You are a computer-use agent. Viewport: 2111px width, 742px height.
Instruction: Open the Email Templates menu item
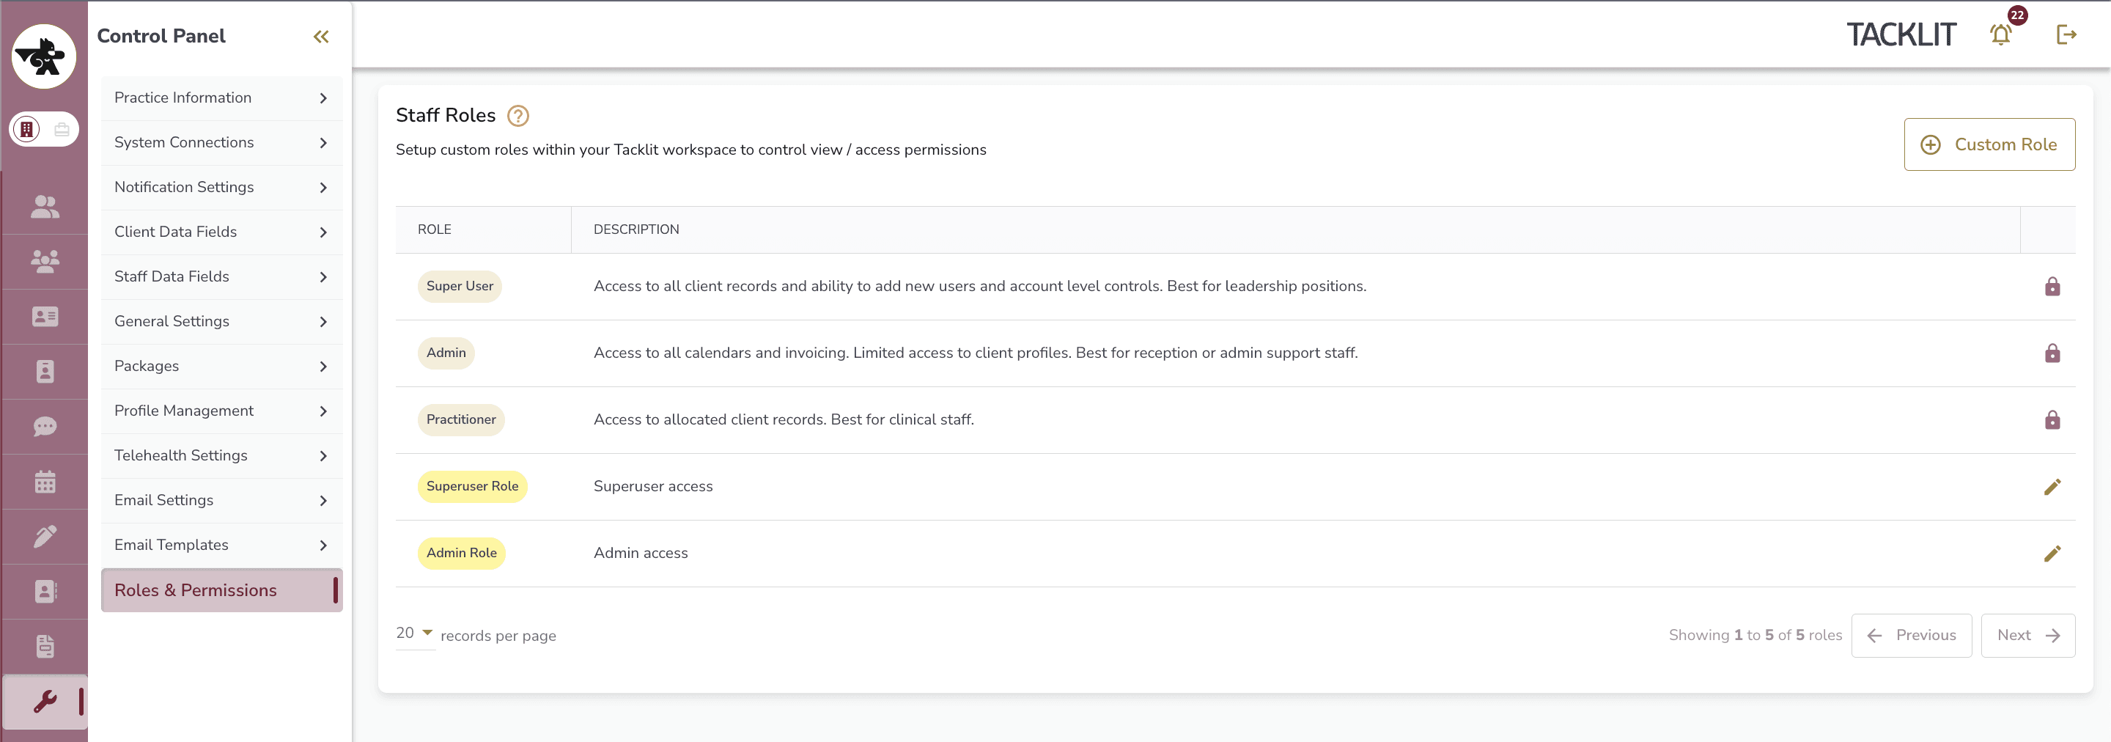click(221, 546)
